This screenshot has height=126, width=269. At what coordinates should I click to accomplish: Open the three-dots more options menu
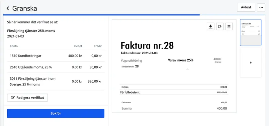click(261, 8)
